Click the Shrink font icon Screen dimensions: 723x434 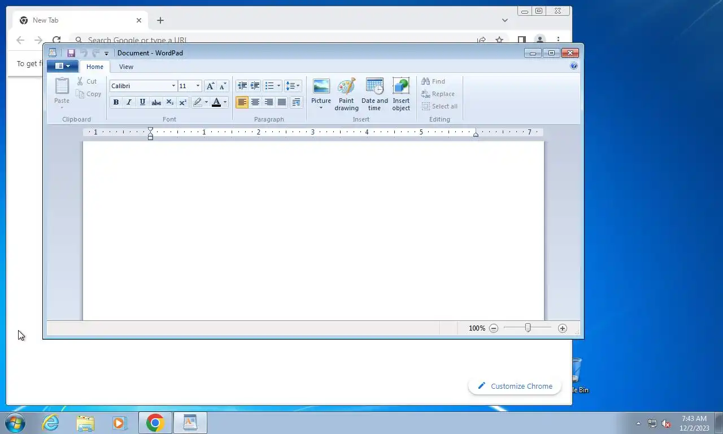coord(223,86)
